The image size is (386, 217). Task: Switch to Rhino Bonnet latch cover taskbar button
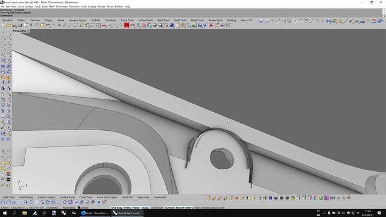(x=127, y=213)
